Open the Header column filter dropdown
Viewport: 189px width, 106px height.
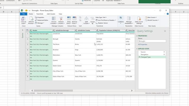51,30
